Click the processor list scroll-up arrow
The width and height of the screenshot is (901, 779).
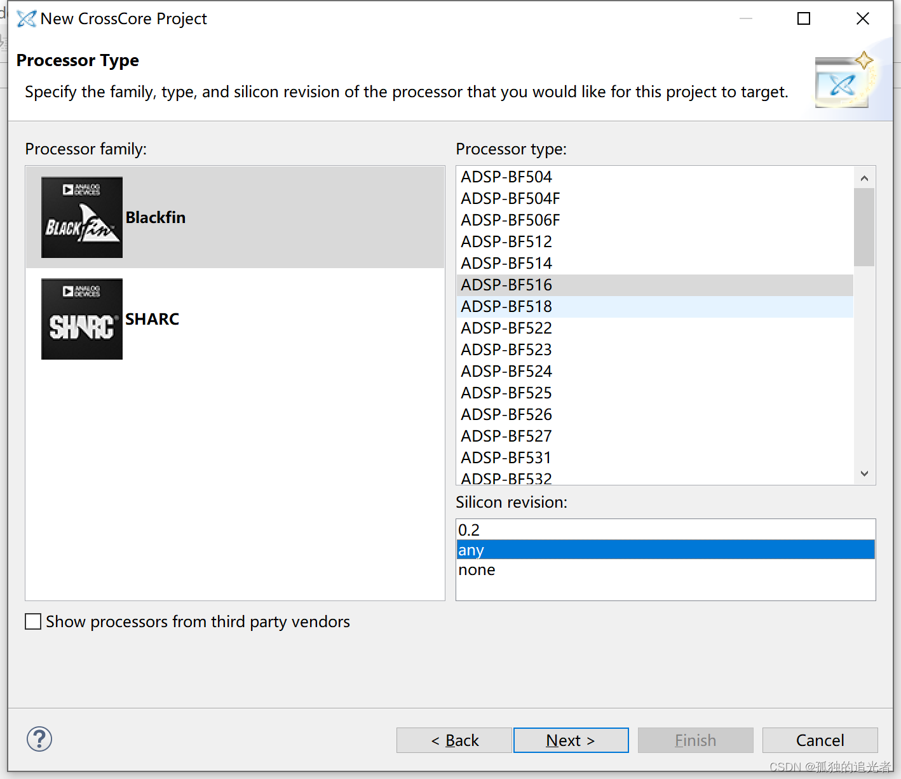864,178
